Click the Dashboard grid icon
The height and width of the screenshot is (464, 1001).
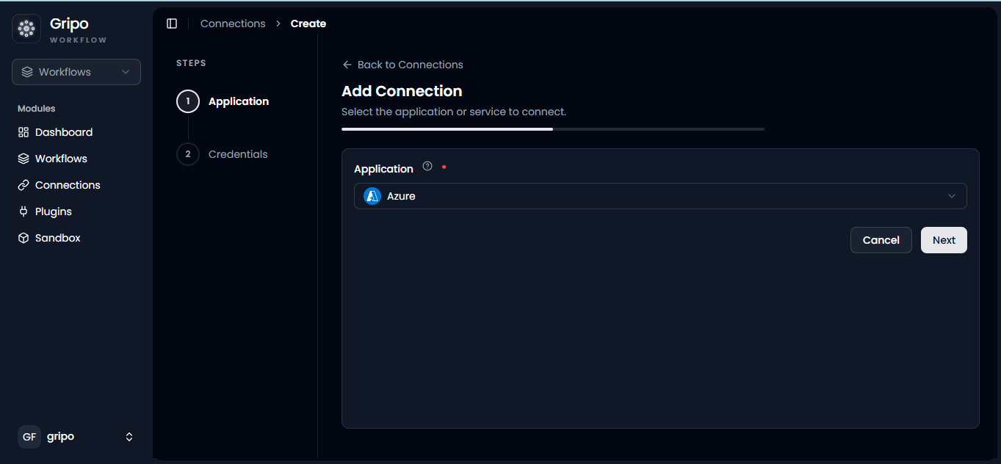pyautogui.click(x=24, y=132)
